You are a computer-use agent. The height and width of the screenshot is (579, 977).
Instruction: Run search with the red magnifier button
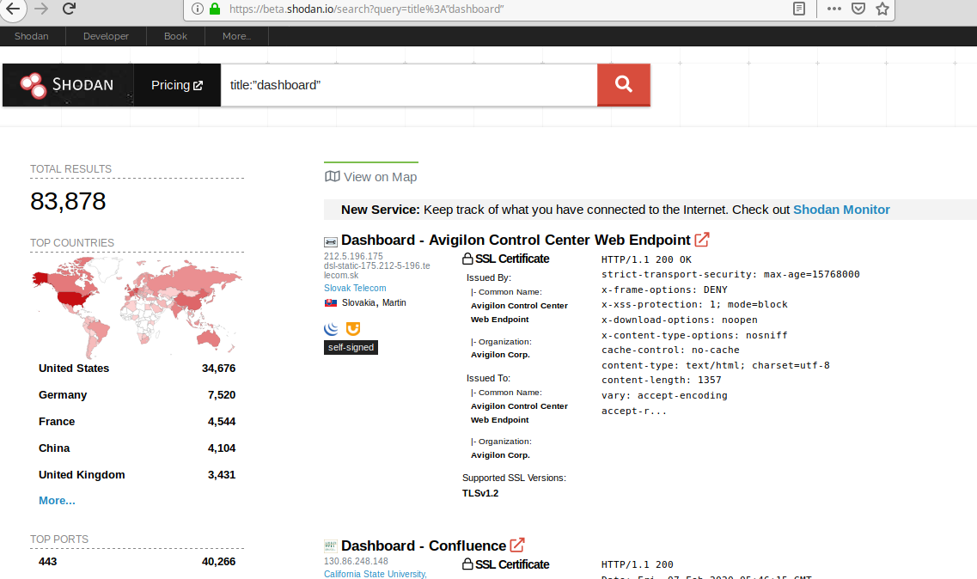click(624, 85)
